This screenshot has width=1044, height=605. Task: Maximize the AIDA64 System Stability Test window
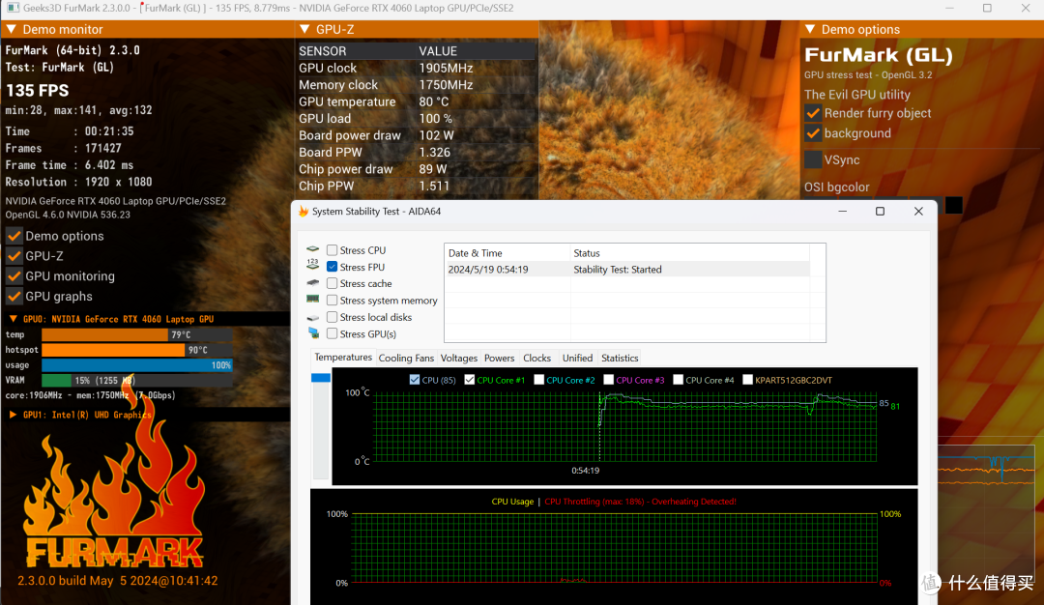pos(880,211)
